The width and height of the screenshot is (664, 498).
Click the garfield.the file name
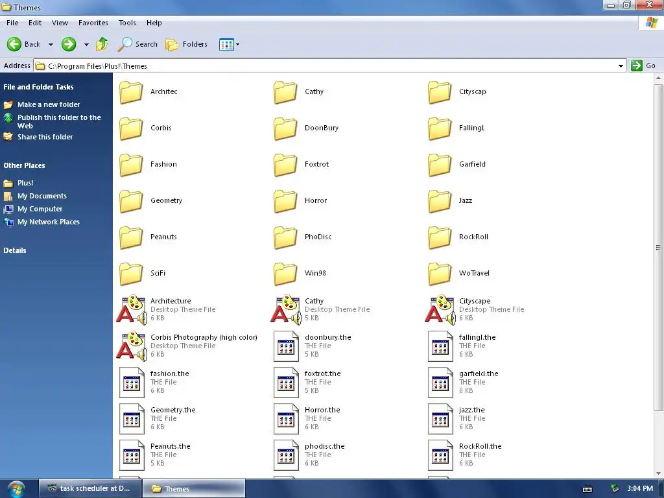tap(479, 373)
